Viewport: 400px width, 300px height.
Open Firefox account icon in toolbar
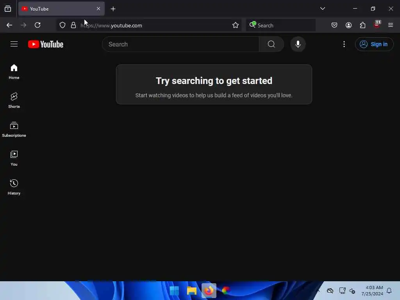(348, 25)
